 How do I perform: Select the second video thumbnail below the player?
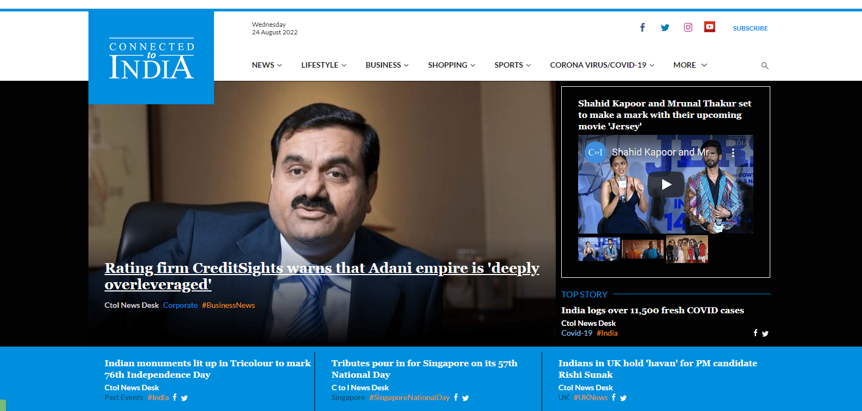click(643, 249)
